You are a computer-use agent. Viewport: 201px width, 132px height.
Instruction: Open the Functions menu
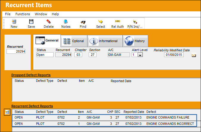click(x=23, y=14)
